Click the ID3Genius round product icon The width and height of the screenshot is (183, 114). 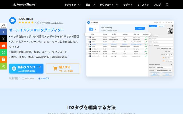tap(13, 21)
